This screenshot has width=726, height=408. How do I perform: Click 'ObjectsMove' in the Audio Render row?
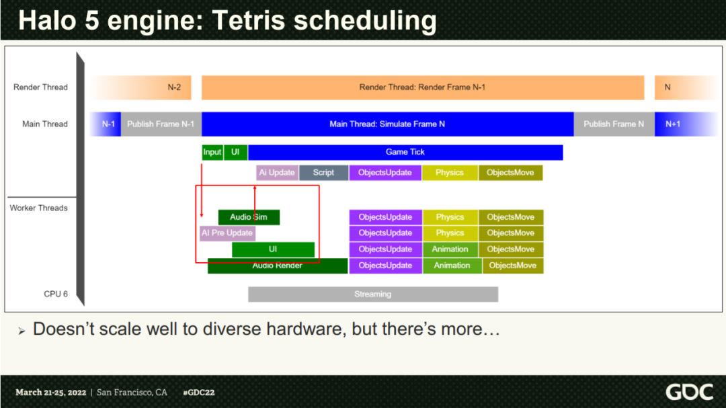pyautogui.click(x=513, y=266)
